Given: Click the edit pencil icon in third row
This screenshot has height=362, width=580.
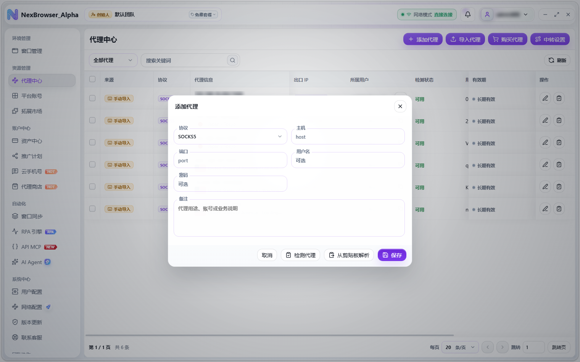Looking at the screenshot, I should pyautogui.click(x=545, y=143).
